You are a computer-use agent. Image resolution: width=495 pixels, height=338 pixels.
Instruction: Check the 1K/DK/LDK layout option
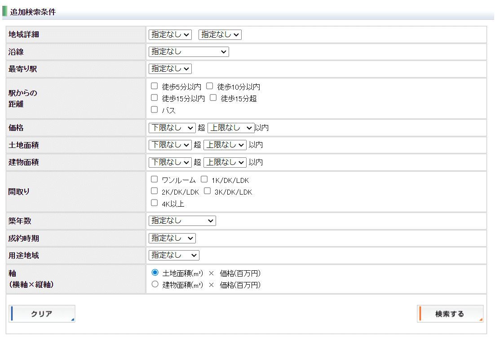click(204, 179)
